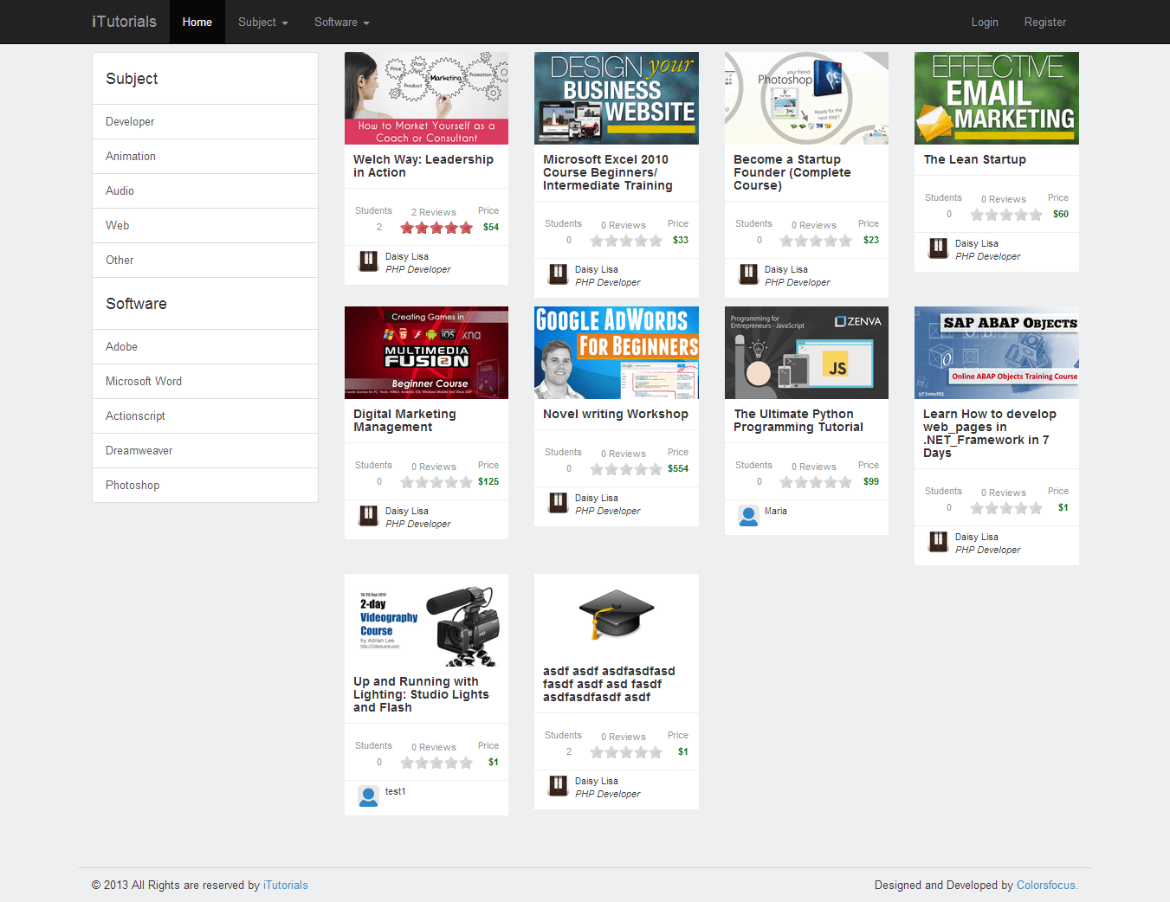Click the iTutorials link in footer
Screen dimensions: 1170x902
[x=286, y=885]
